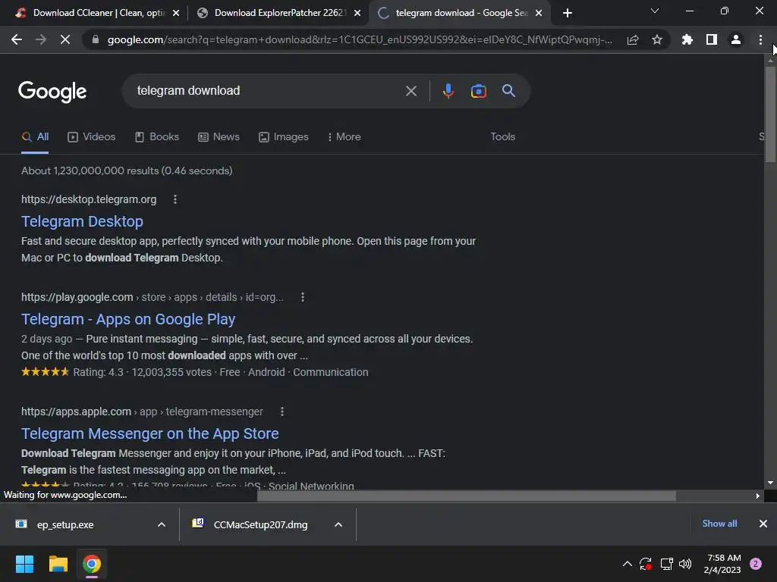Click the magnifier Google Search button

coord(508,91)
